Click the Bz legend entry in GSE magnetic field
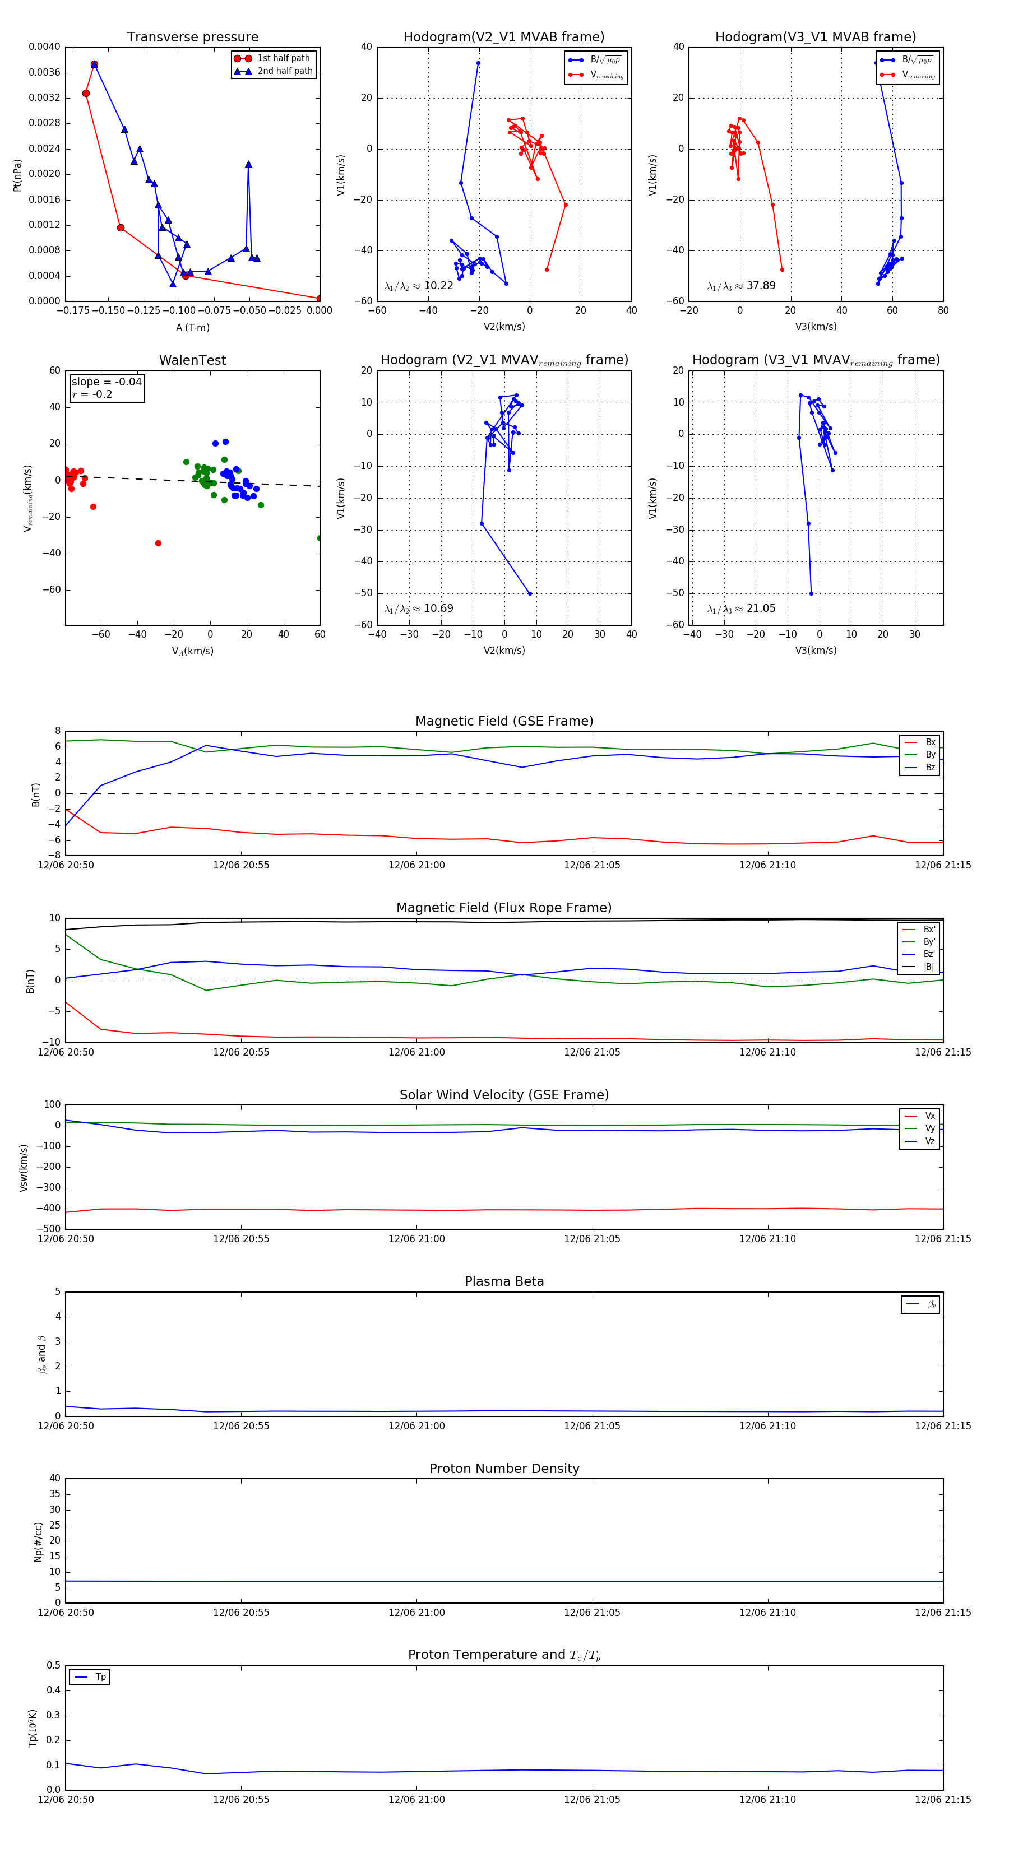Image resolution: width=1009 pixels, height=1849 pixels. [x=920, y=767]
